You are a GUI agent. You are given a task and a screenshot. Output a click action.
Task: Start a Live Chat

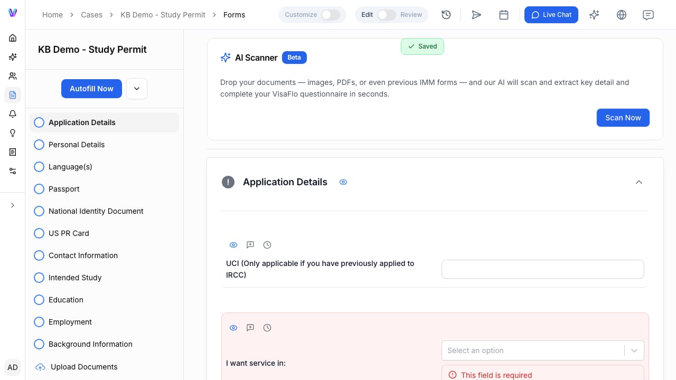[551, 15]
